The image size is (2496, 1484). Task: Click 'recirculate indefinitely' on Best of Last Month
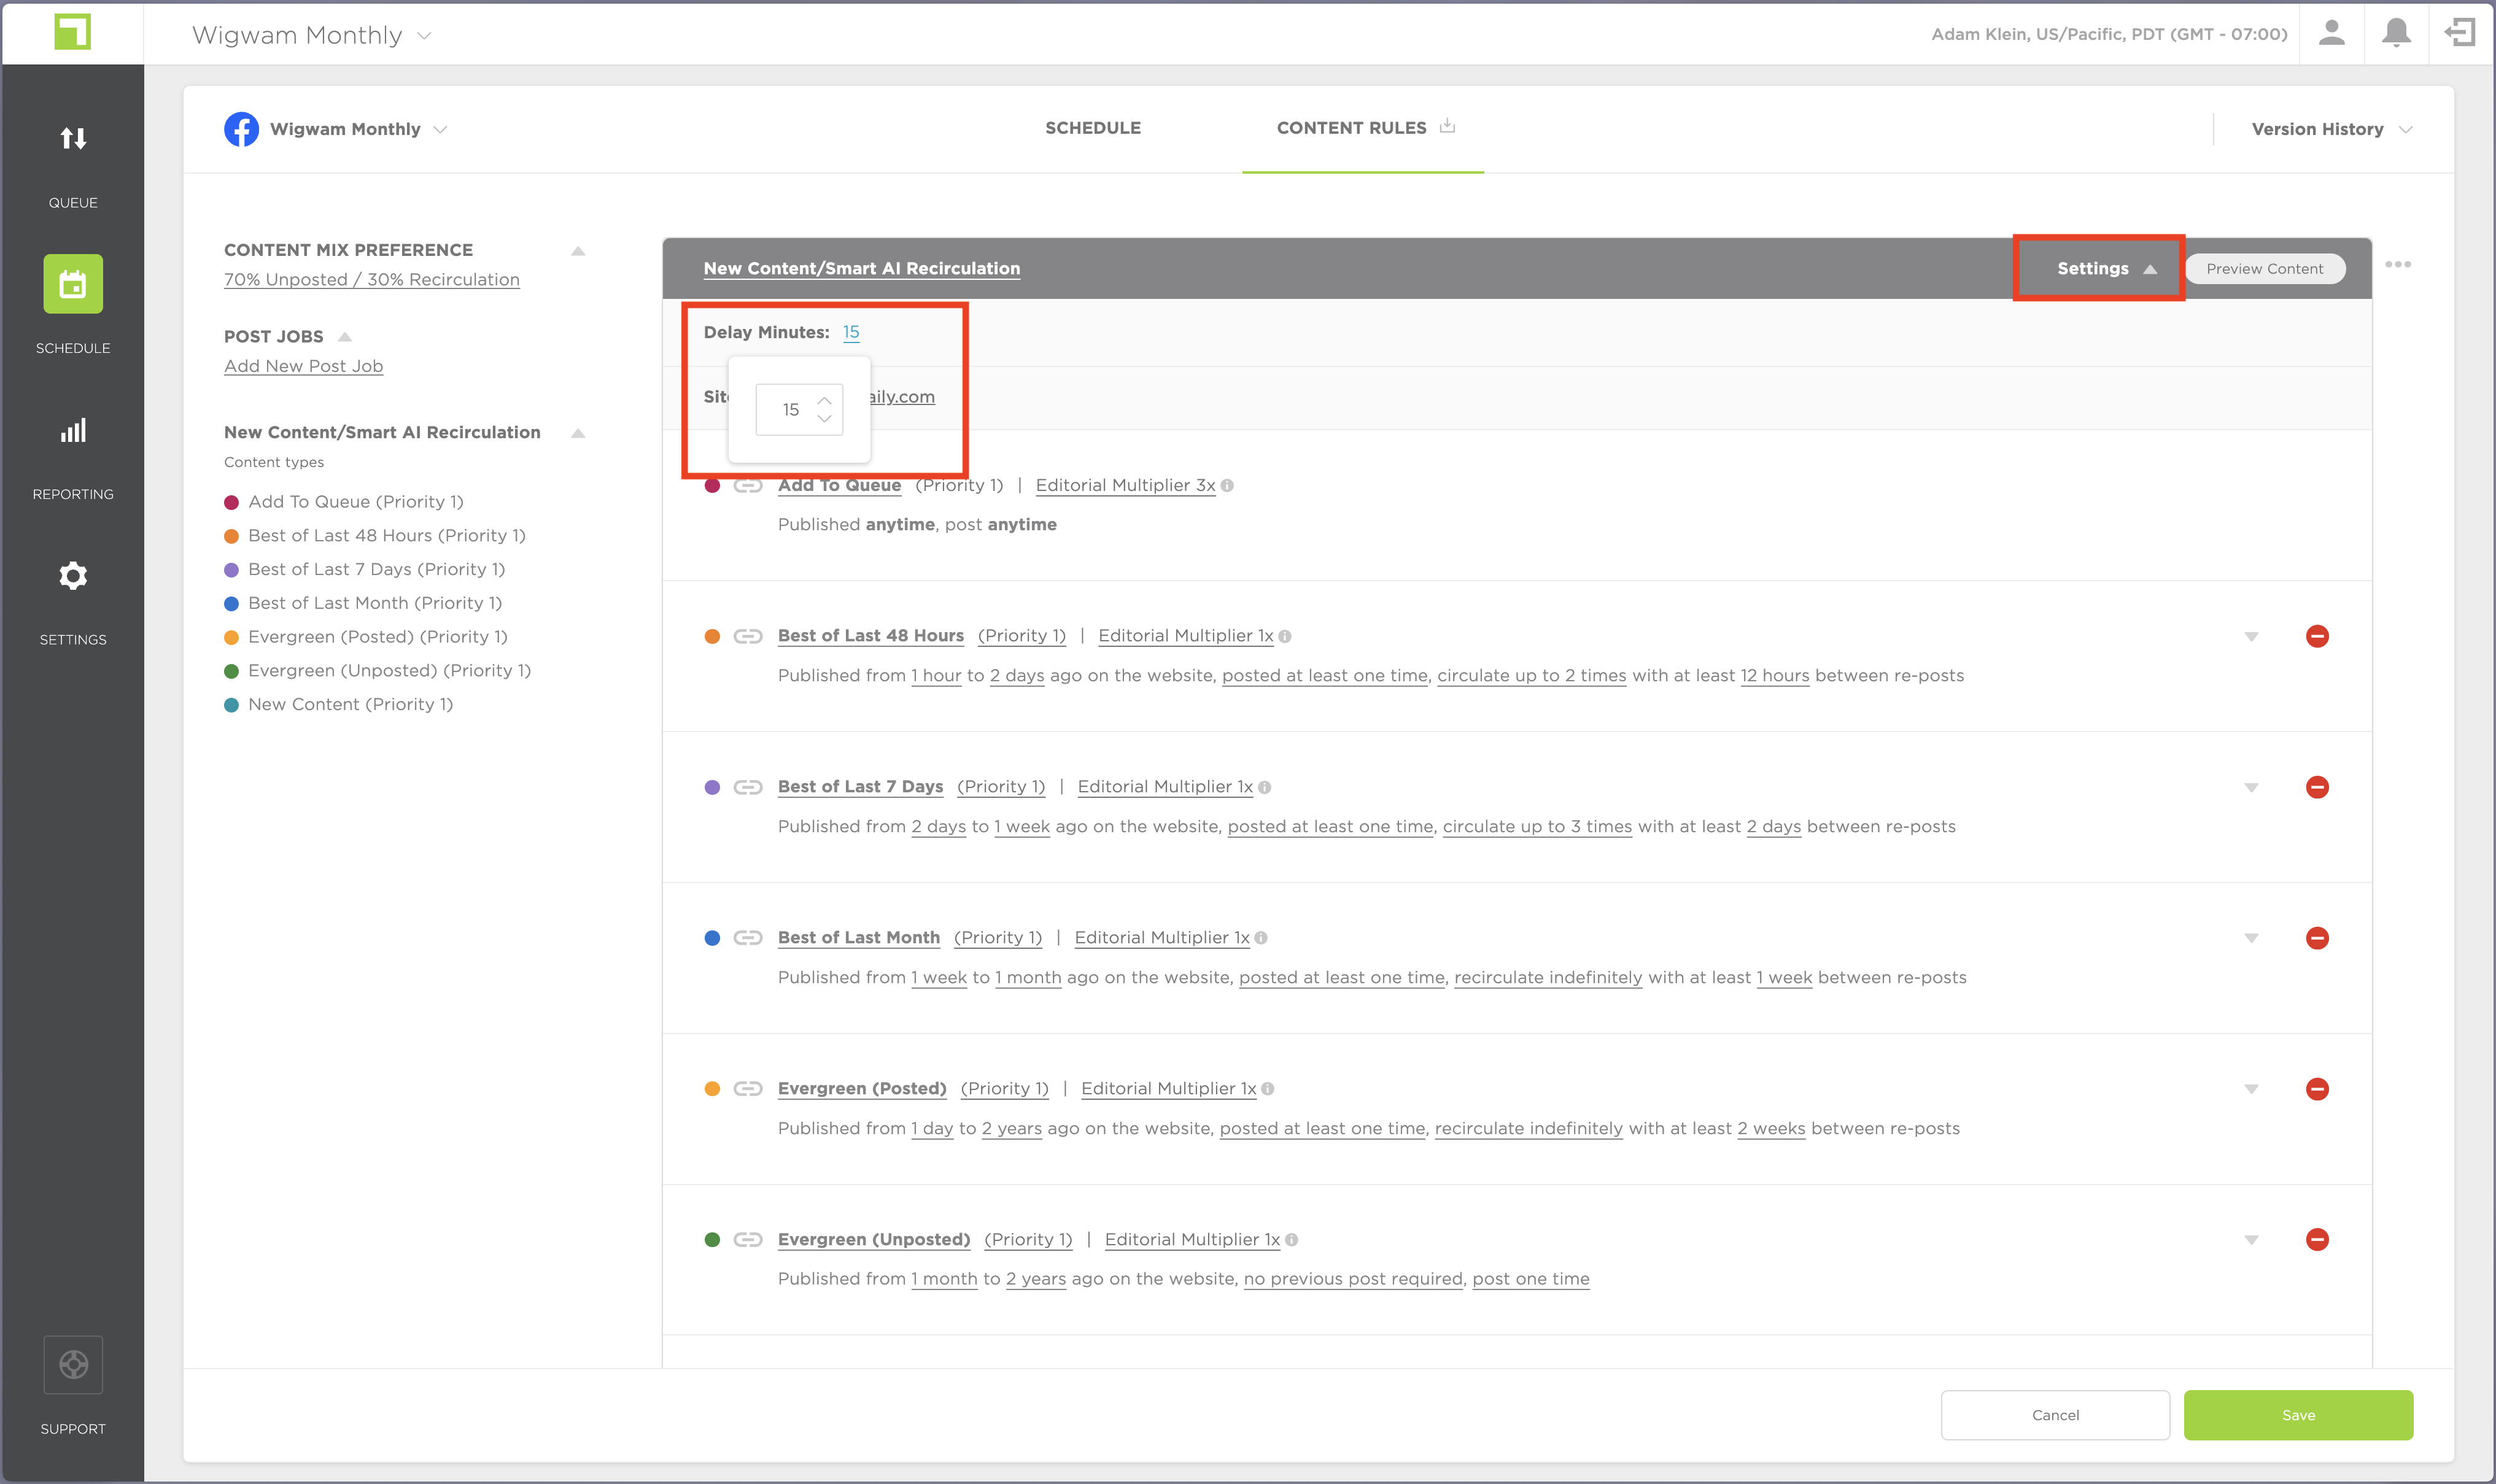(x=1548, y=978)
